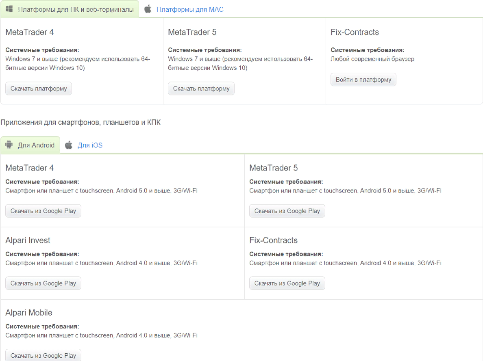Click the Apple icon beside Для iOS
The image size is (483, 361).
[x=69, y=145]
